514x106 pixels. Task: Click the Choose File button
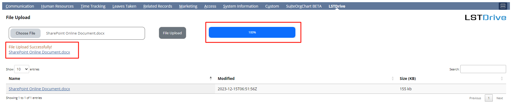tap(25, 33)
